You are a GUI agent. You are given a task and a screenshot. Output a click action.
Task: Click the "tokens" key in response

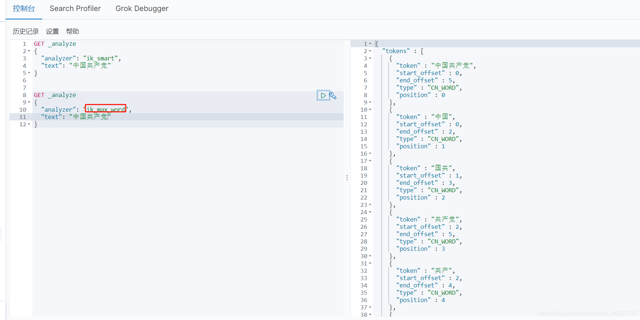click(x=396, y=51)
